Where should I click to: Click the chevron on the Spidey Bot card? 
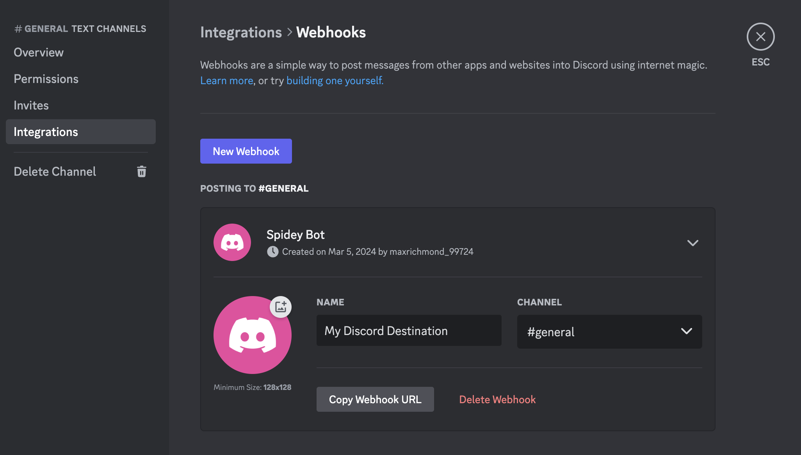[693, 243]
